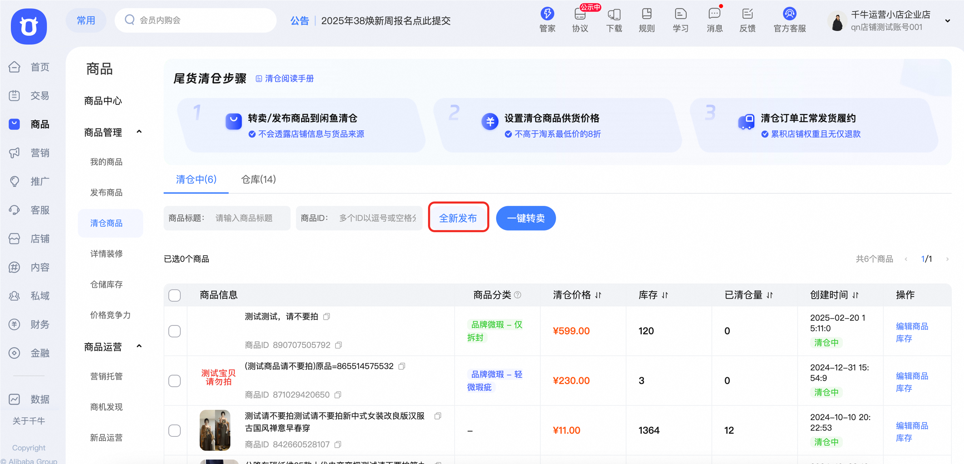
Task: Open 内容 in sidebar
Action: tap(29, 267)
